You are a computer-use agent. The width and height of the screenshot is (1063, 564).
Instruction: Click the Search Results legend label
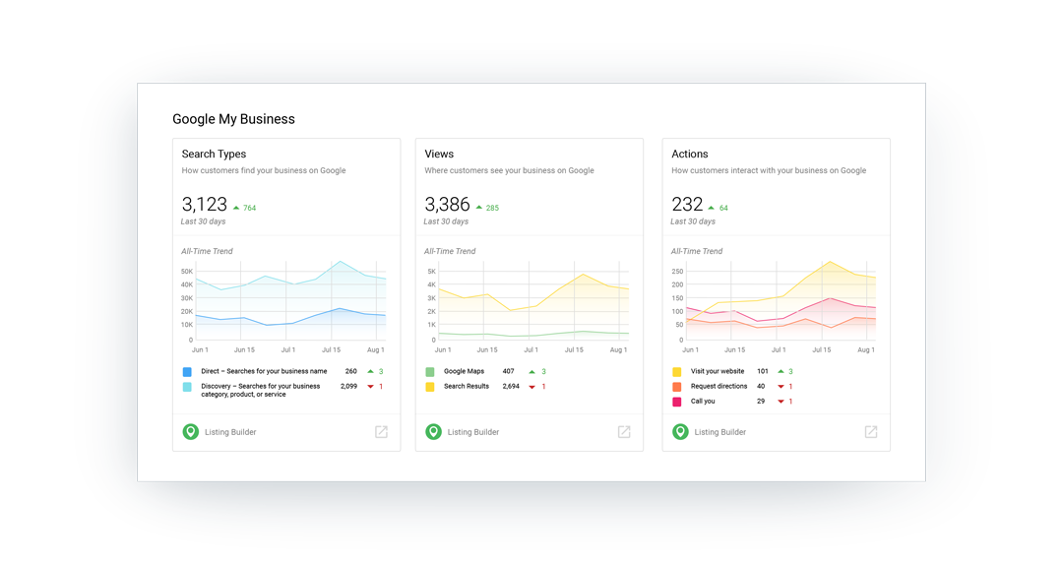[x=467, y=387]
